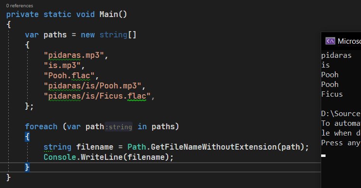Click 'pidaras' output line in console
Screen dimensions: 361x188
[x=336, y=55]
